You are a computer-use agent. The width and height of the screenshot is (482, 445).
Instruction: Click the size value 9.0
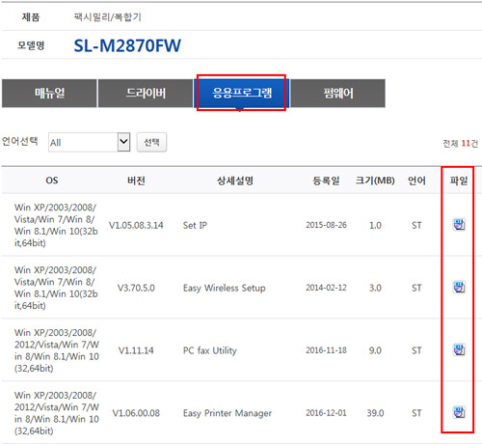pyautogui.click(x=375, y=350)
